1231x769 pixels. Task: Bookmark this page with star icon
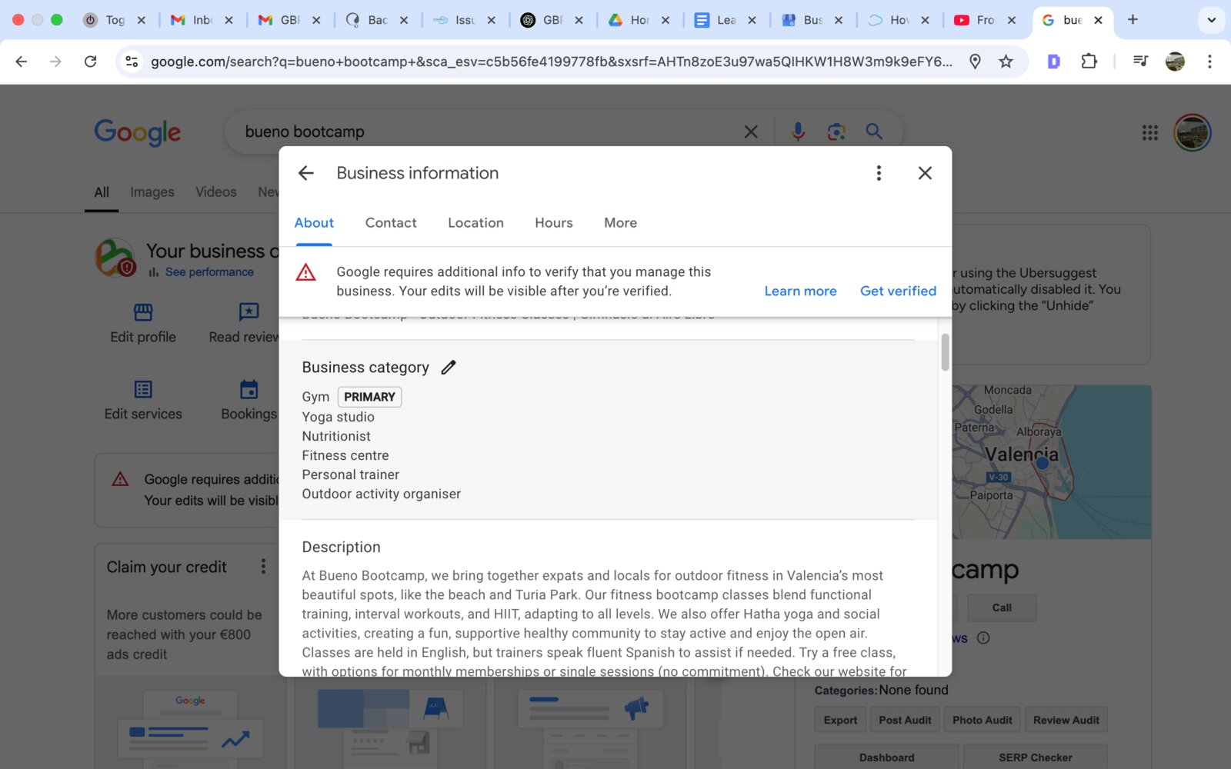click(x=1006, y=62)
